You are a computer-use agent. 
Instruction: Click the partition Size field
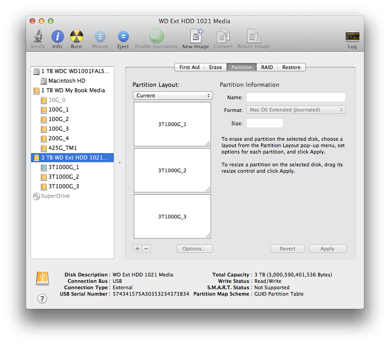[265, 123]
